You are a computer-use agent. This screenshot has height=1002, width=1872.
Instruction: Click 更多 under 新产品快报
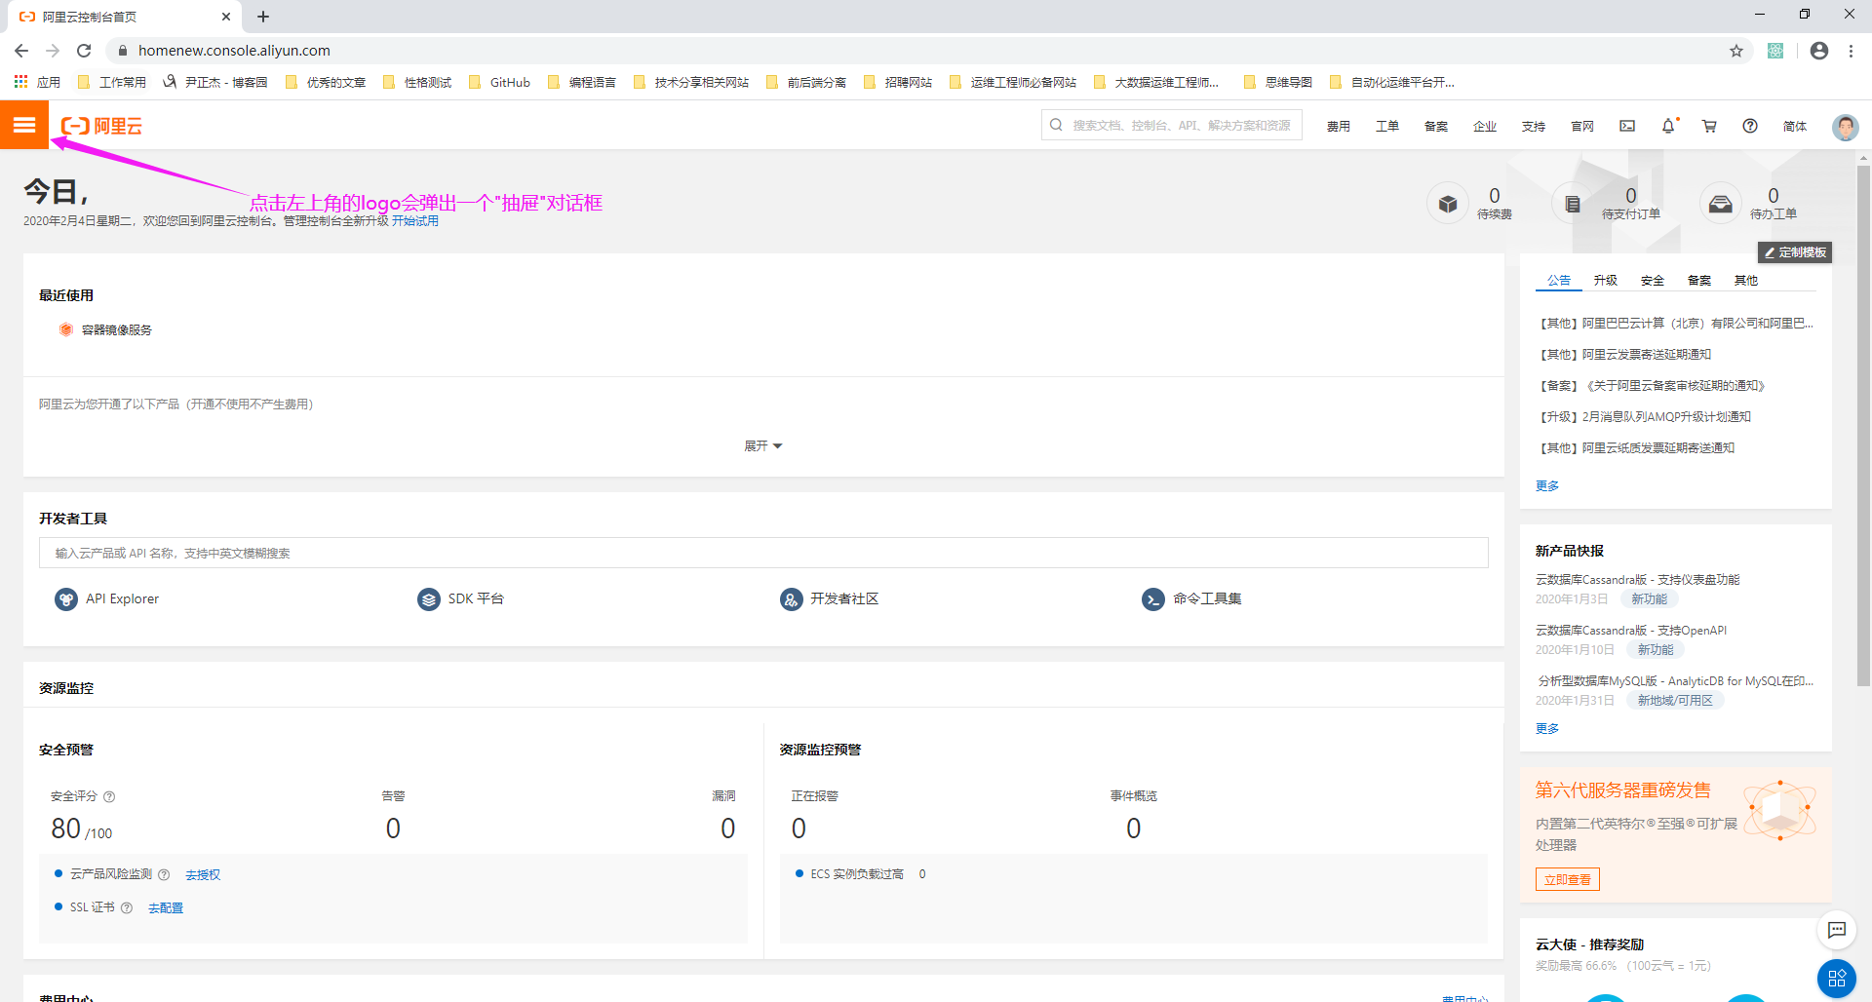coord(1547,729)
